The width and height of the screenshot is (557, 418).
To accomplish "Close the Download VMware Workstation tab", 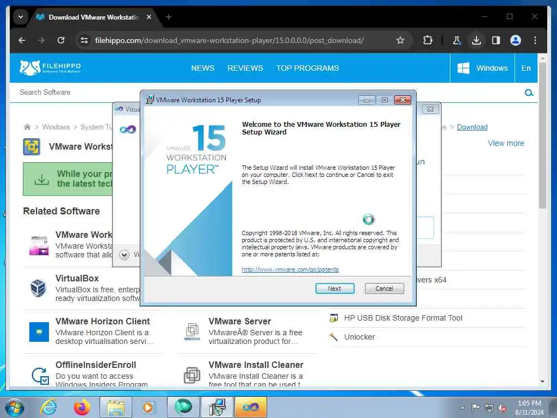I will [149, 17].
